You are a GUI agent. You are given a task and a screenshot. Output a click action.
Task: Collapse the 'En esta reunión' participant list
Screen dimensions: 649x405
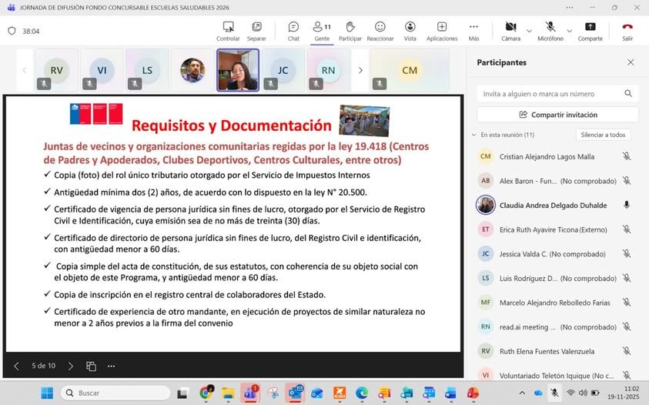473,135
